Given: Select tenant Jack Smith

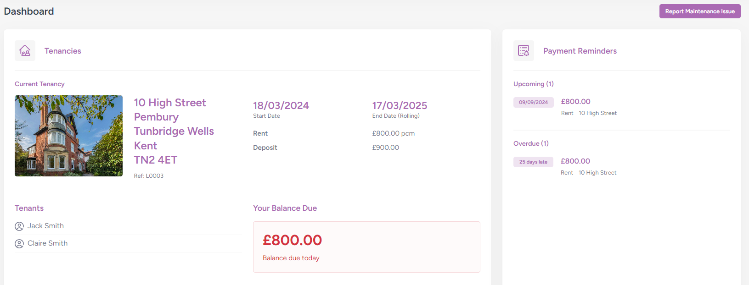Looking at the screenshot, I should tap(45, 226).
